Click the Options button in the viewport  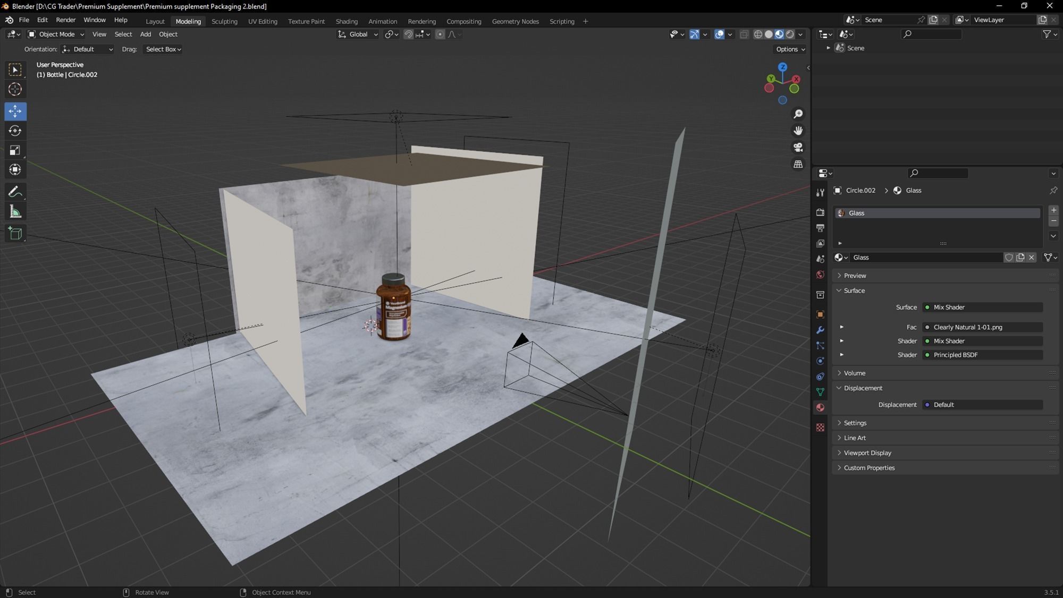point(790,49)
